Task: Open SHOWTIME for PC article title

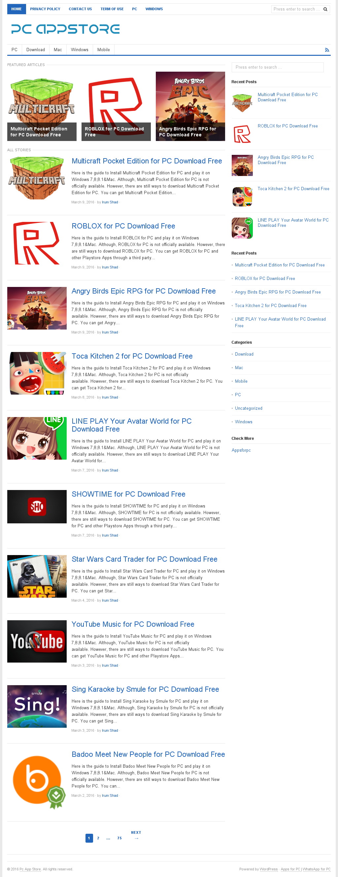Action: [128, 494]
